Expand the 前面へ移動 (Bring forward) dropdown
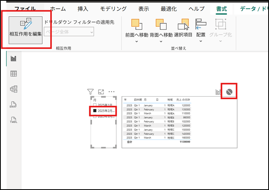 point(137,41)
